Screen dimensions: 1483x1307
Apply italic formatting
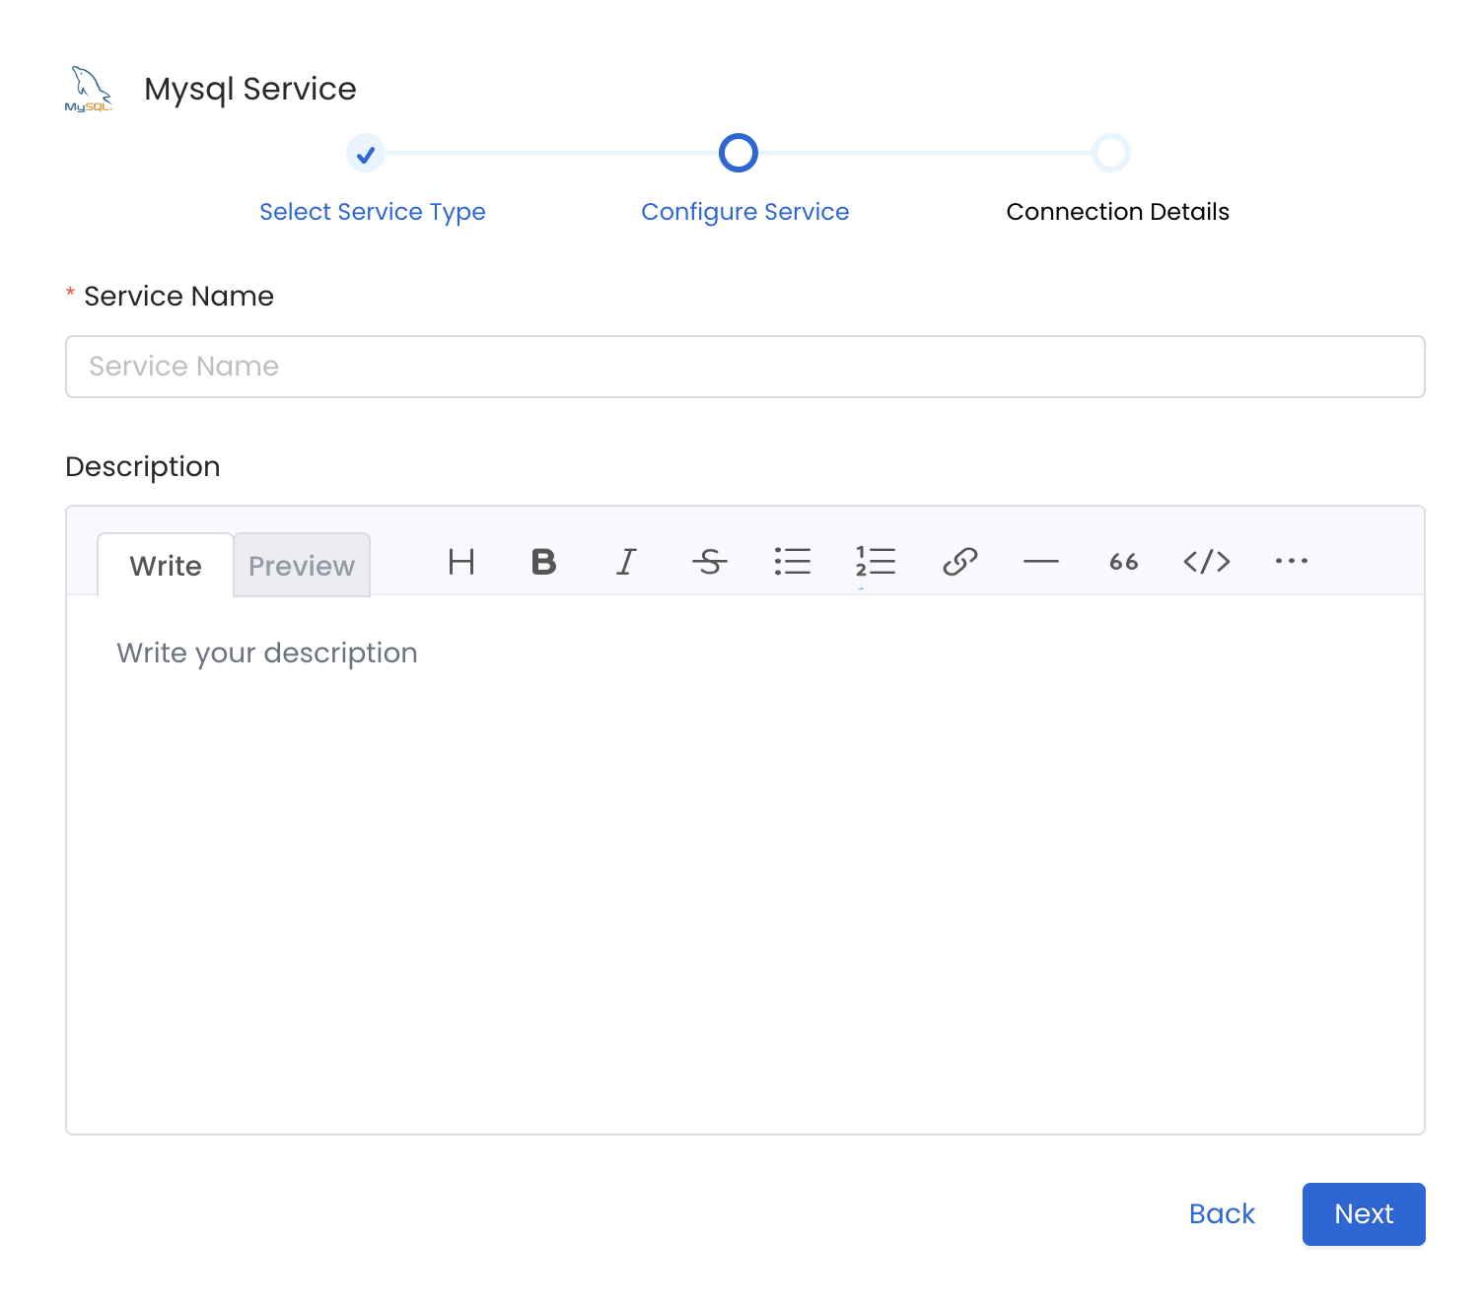coord(626,563)
